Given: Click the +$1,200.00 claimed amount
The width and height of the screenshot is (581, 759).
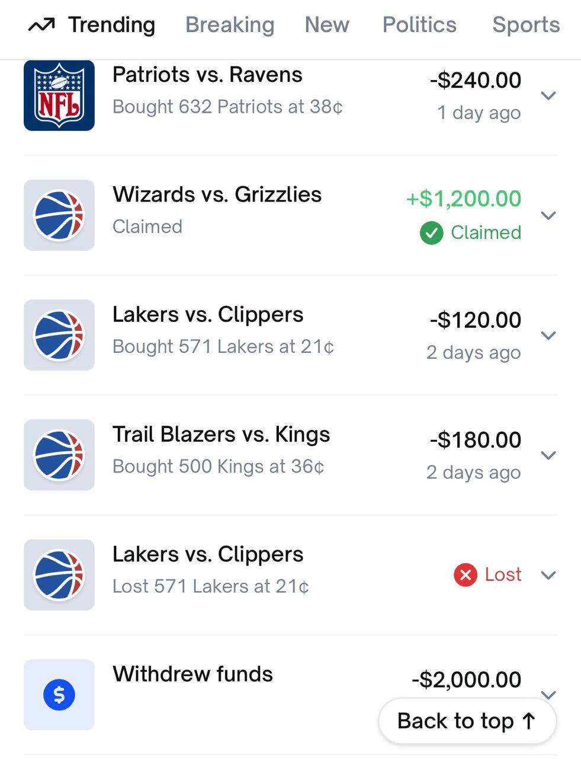Looking at the screenshot, I should click(x=463, y=199).
